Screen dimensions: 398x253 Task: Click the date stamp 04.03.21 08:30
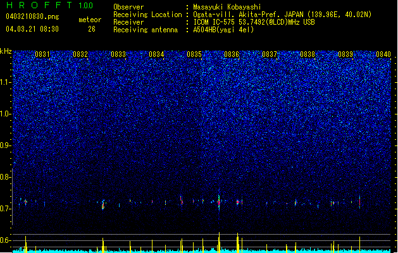tap(32, 29)
